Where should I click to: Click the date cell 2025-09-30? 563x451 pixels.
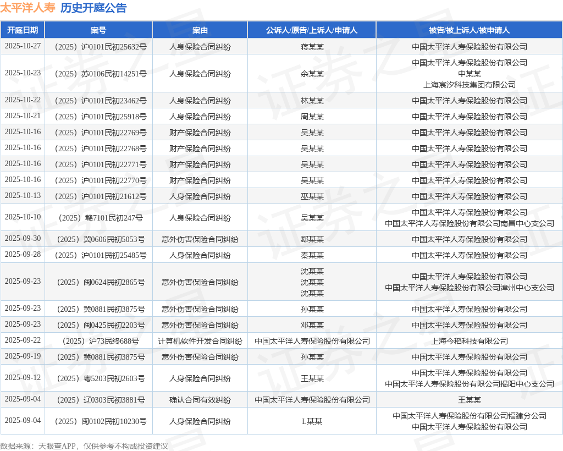click(x=23, y=239)
